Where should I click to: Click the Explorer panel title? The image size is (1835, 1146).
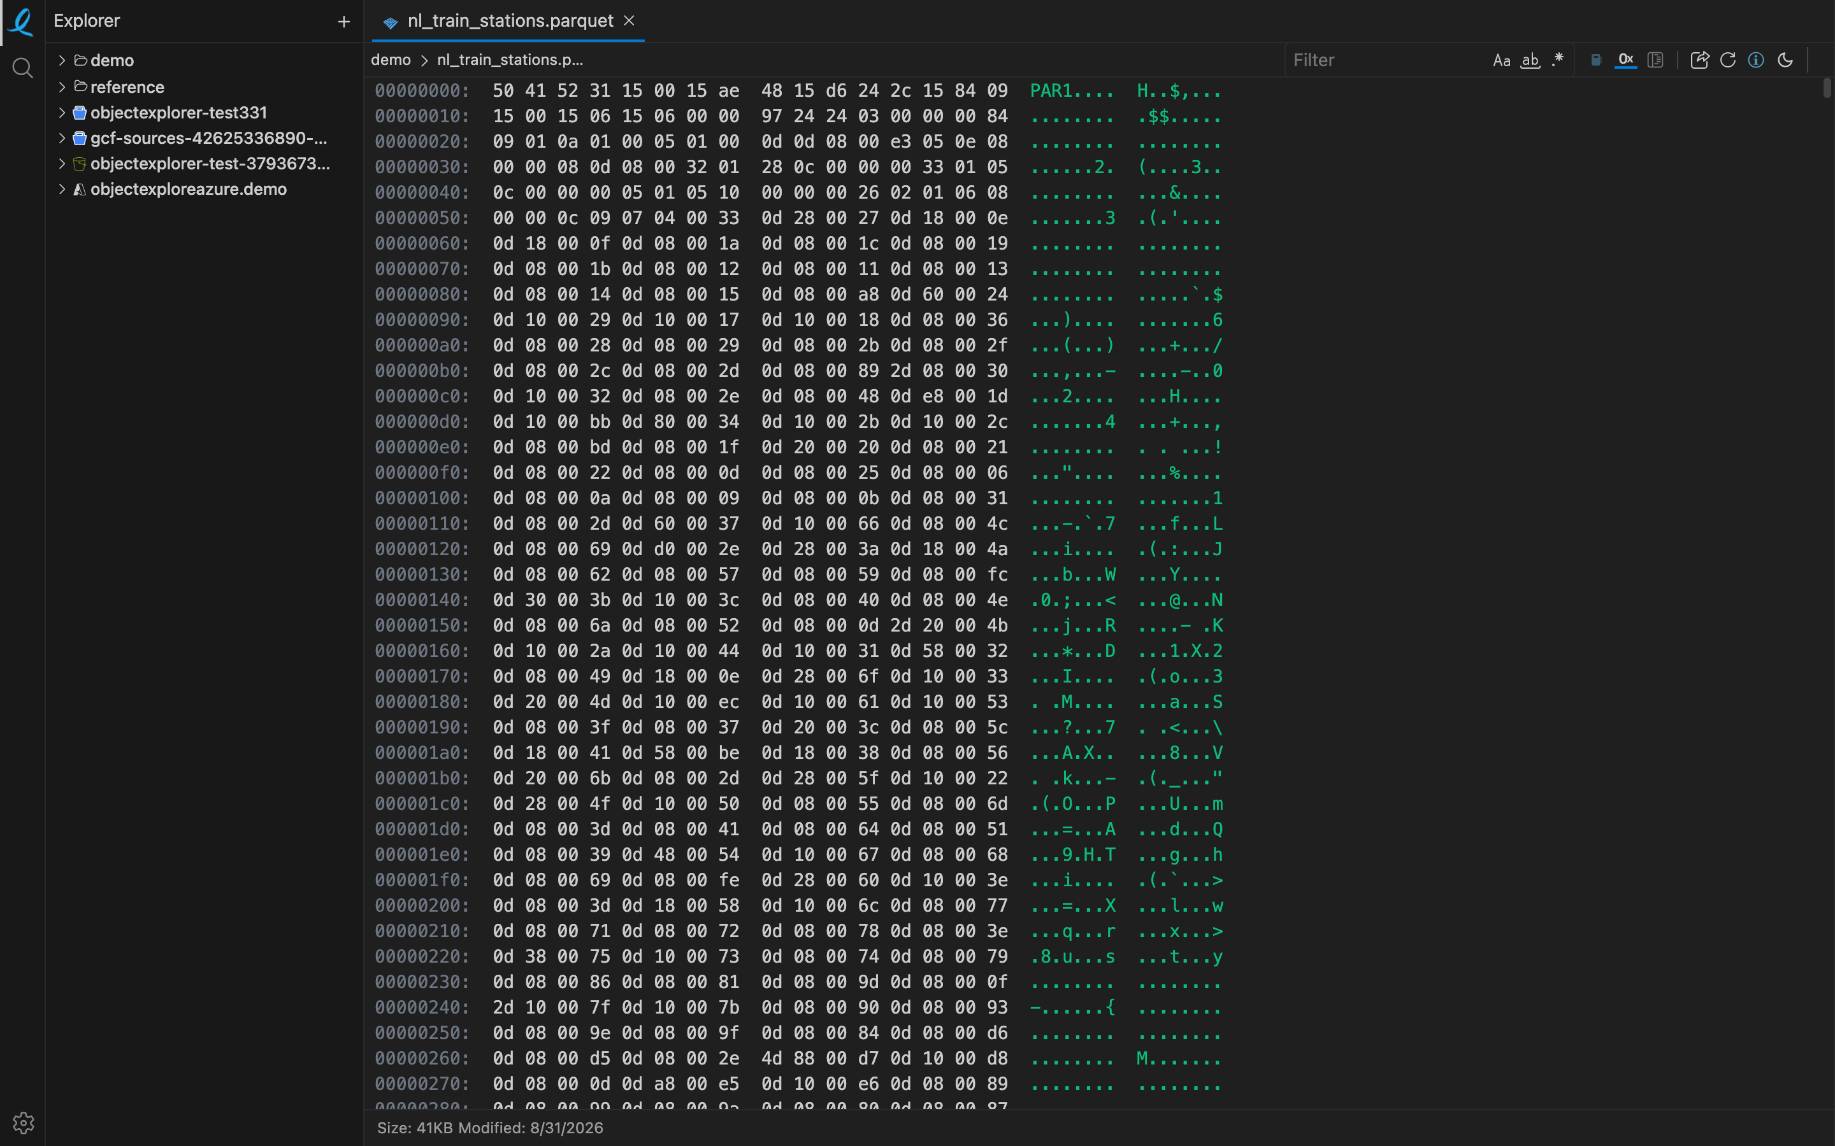click(87, 20)
